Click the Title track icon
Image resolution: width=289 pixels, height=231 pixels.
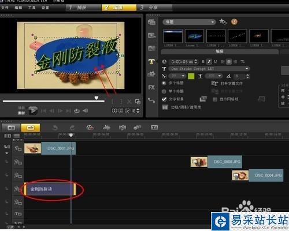(18, 214)
